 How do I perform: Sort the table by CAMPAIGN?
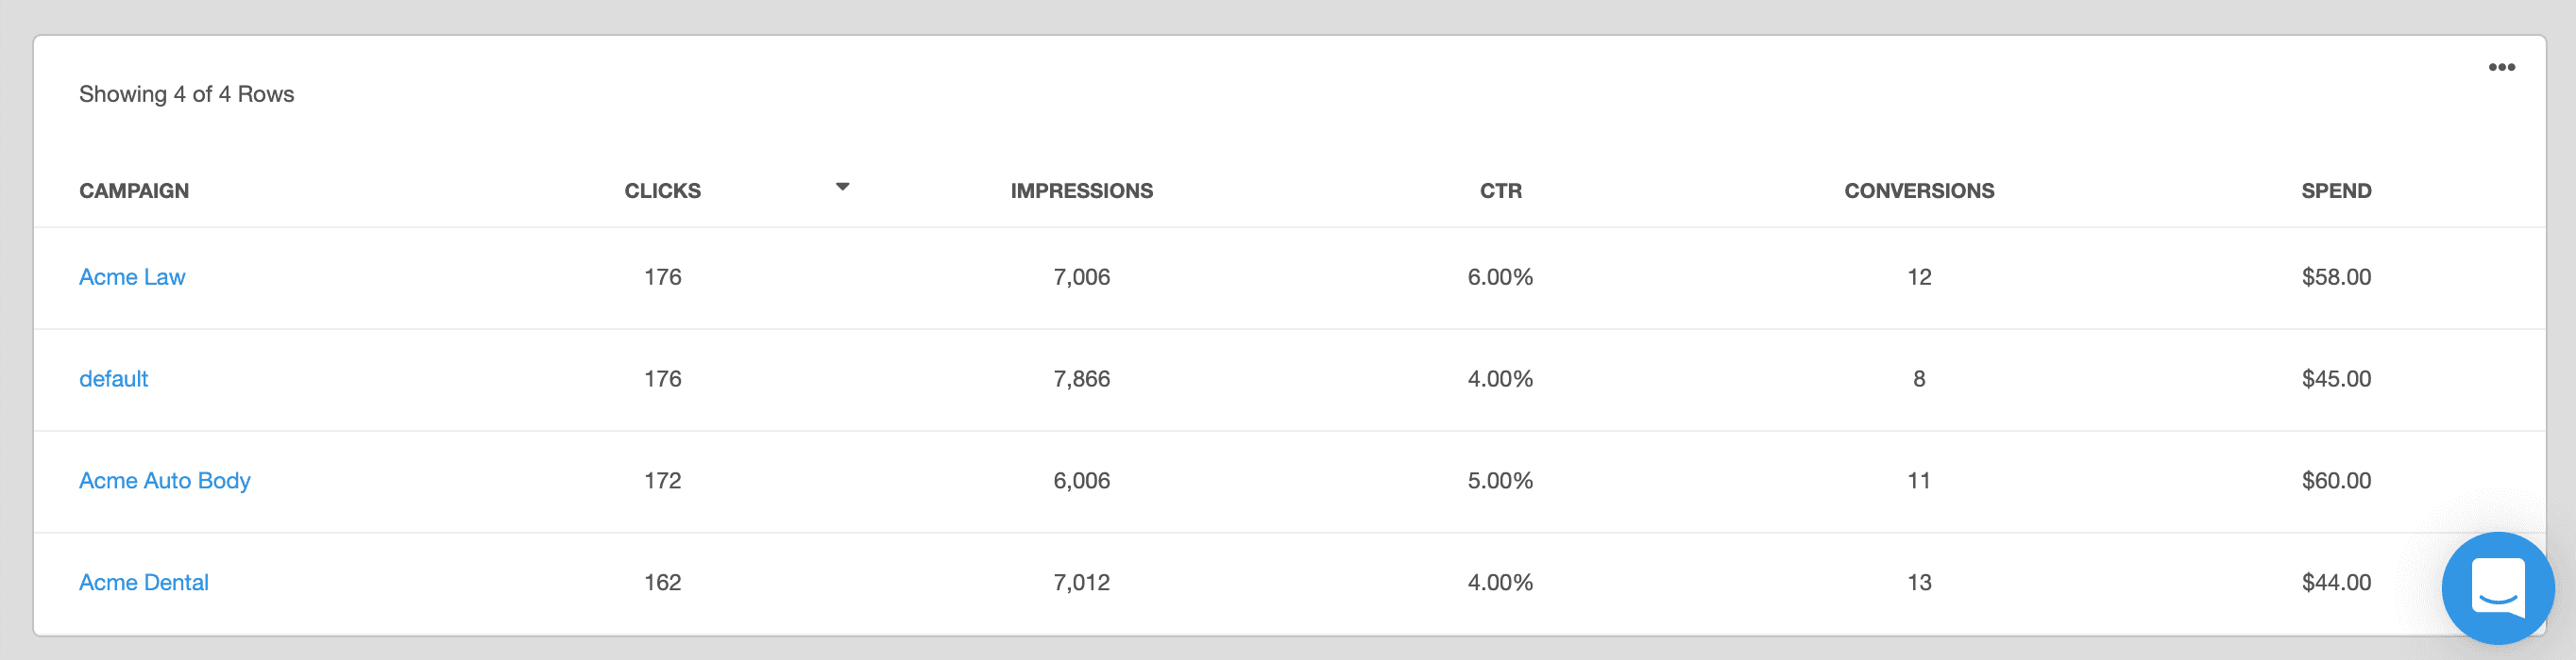(134, 190)
